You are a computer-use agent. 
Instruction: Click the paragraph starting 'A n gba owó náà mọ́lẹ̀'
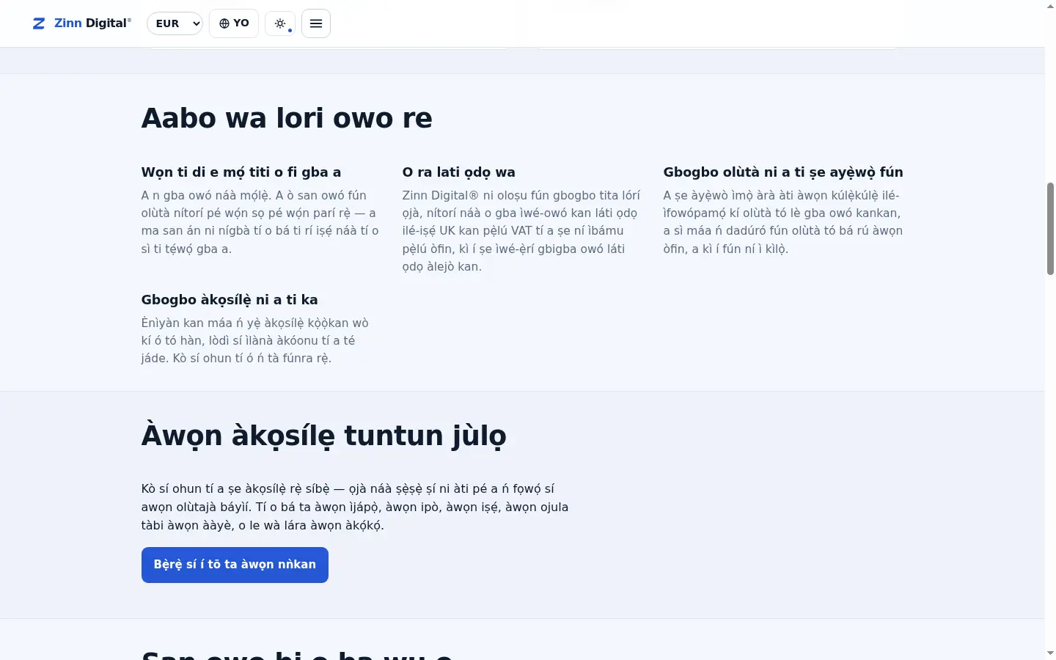pos(260,222)
